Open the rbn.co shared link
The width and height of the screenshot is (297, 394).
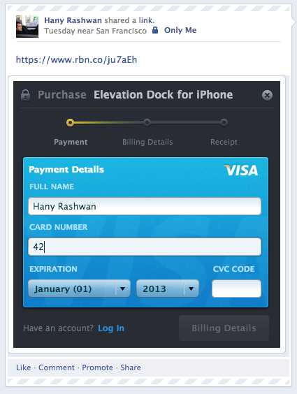[76, 60]
